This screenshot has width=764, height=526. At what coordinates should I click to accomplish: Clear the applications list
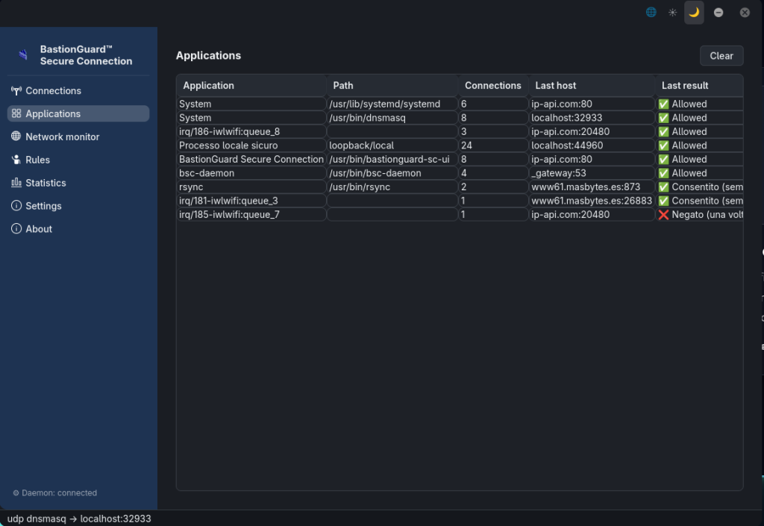721,55
